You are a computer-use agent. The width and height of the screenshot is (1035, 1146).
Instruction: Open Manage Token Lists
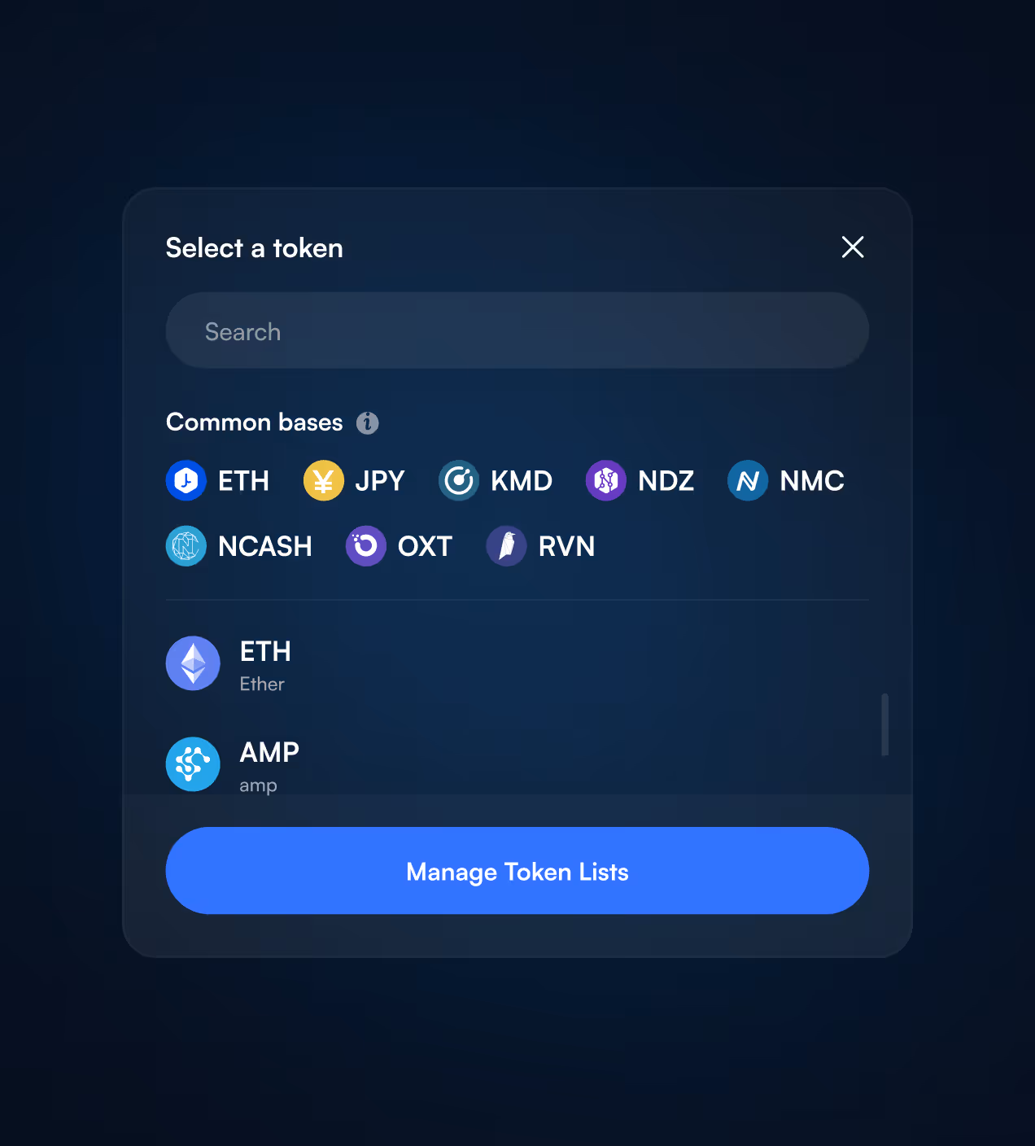[517, 871]
